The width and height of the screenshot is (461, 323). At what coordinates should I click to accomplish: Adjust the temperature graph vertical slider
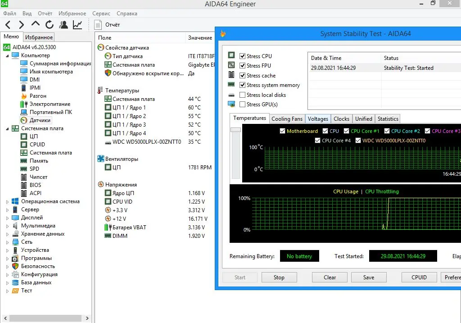point(235,130)
